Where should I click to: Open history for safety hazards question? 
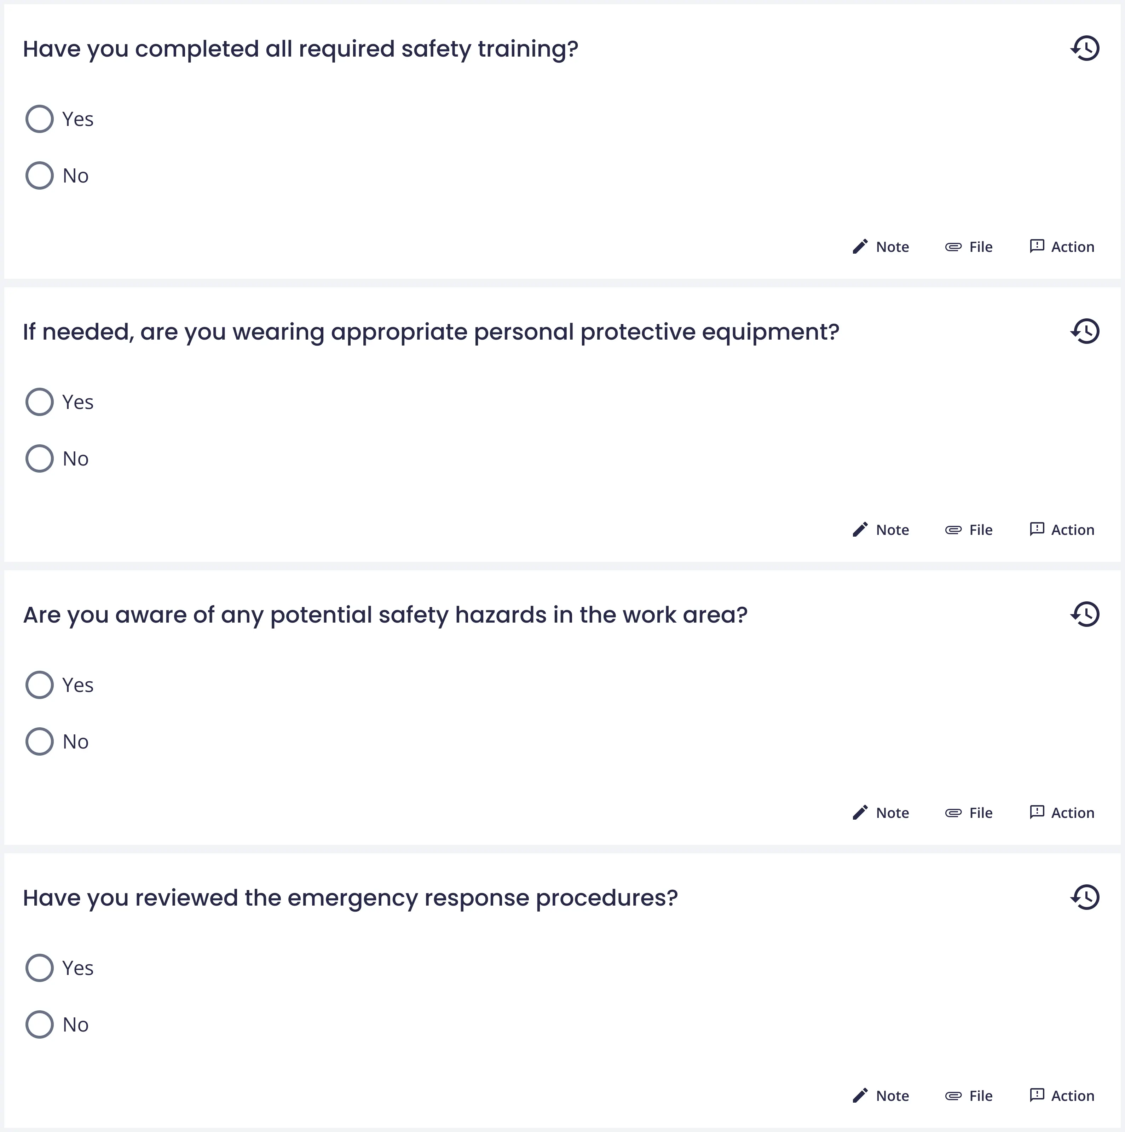pyautogui.click(x=1085, y=614)
